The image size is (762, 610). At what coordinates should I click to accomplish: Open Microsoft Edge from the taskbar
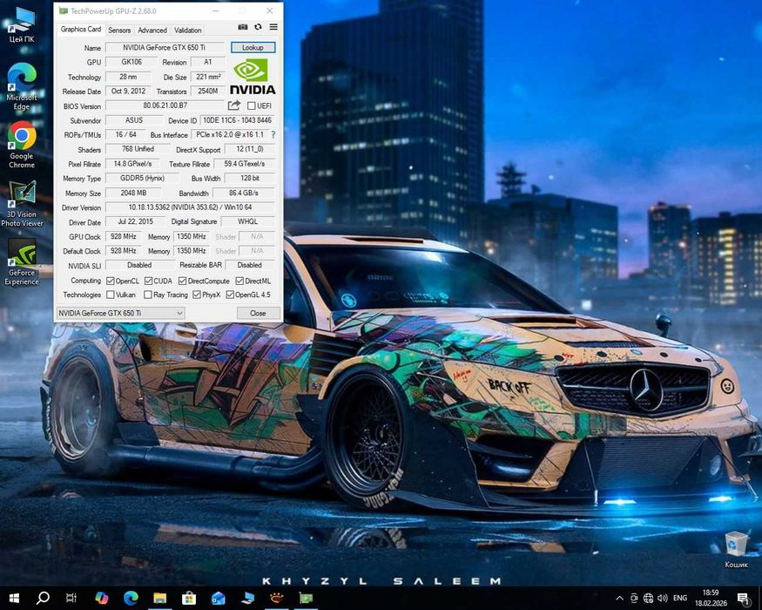pos(131,598)
